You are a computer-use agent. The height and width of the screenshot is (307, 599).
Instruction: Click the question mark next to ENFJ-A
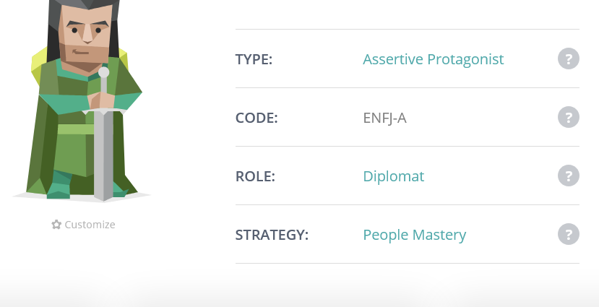(x=569, y=117)
